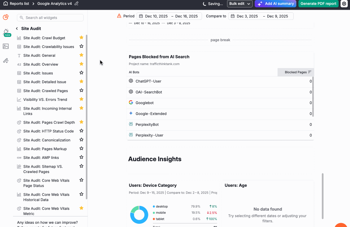Open report settings with the gear icon
The image size is (350, 227).
(x=344, y=4)
